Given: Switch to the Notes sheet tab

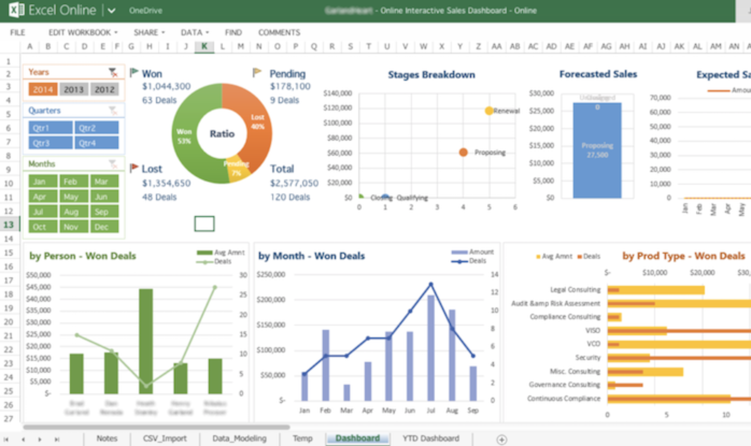Looking at the screenshot, I should [x=107, y=438].
